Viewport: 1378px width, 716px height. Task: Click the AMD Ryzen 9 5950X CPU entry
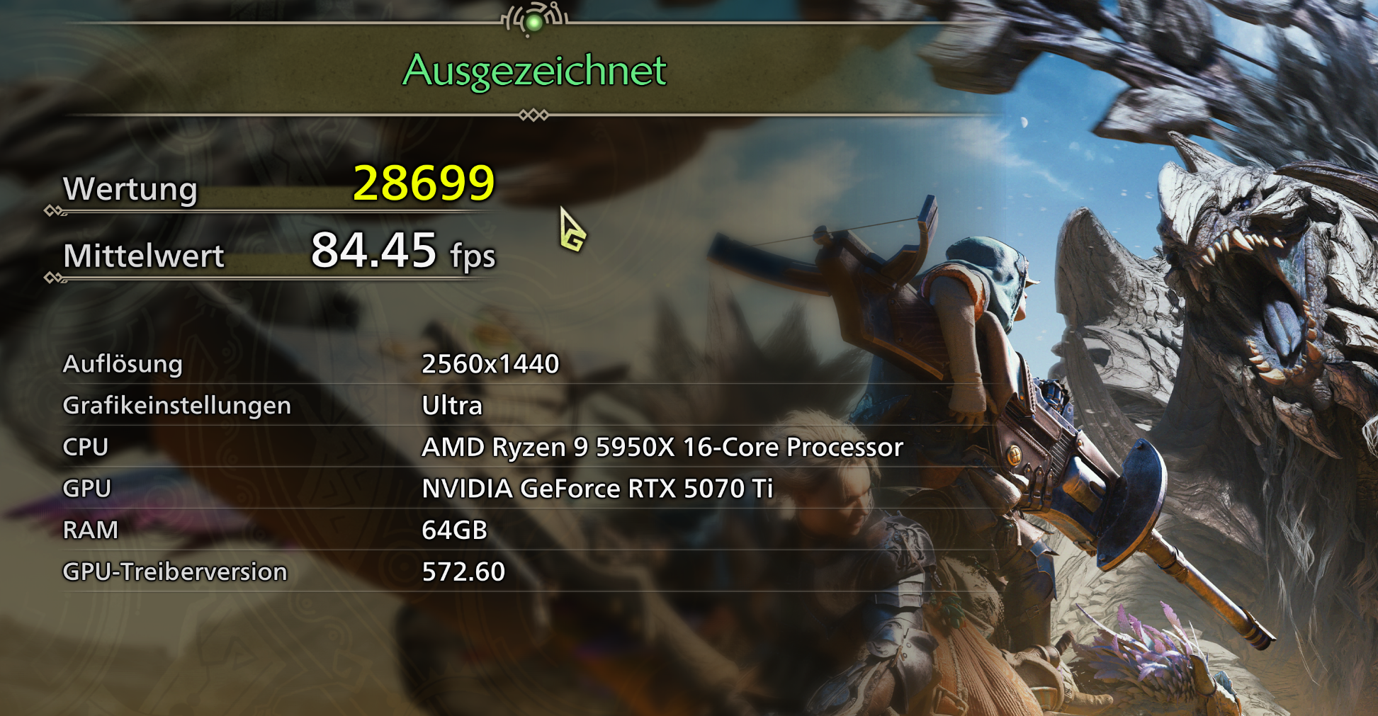tap(662, 448)
